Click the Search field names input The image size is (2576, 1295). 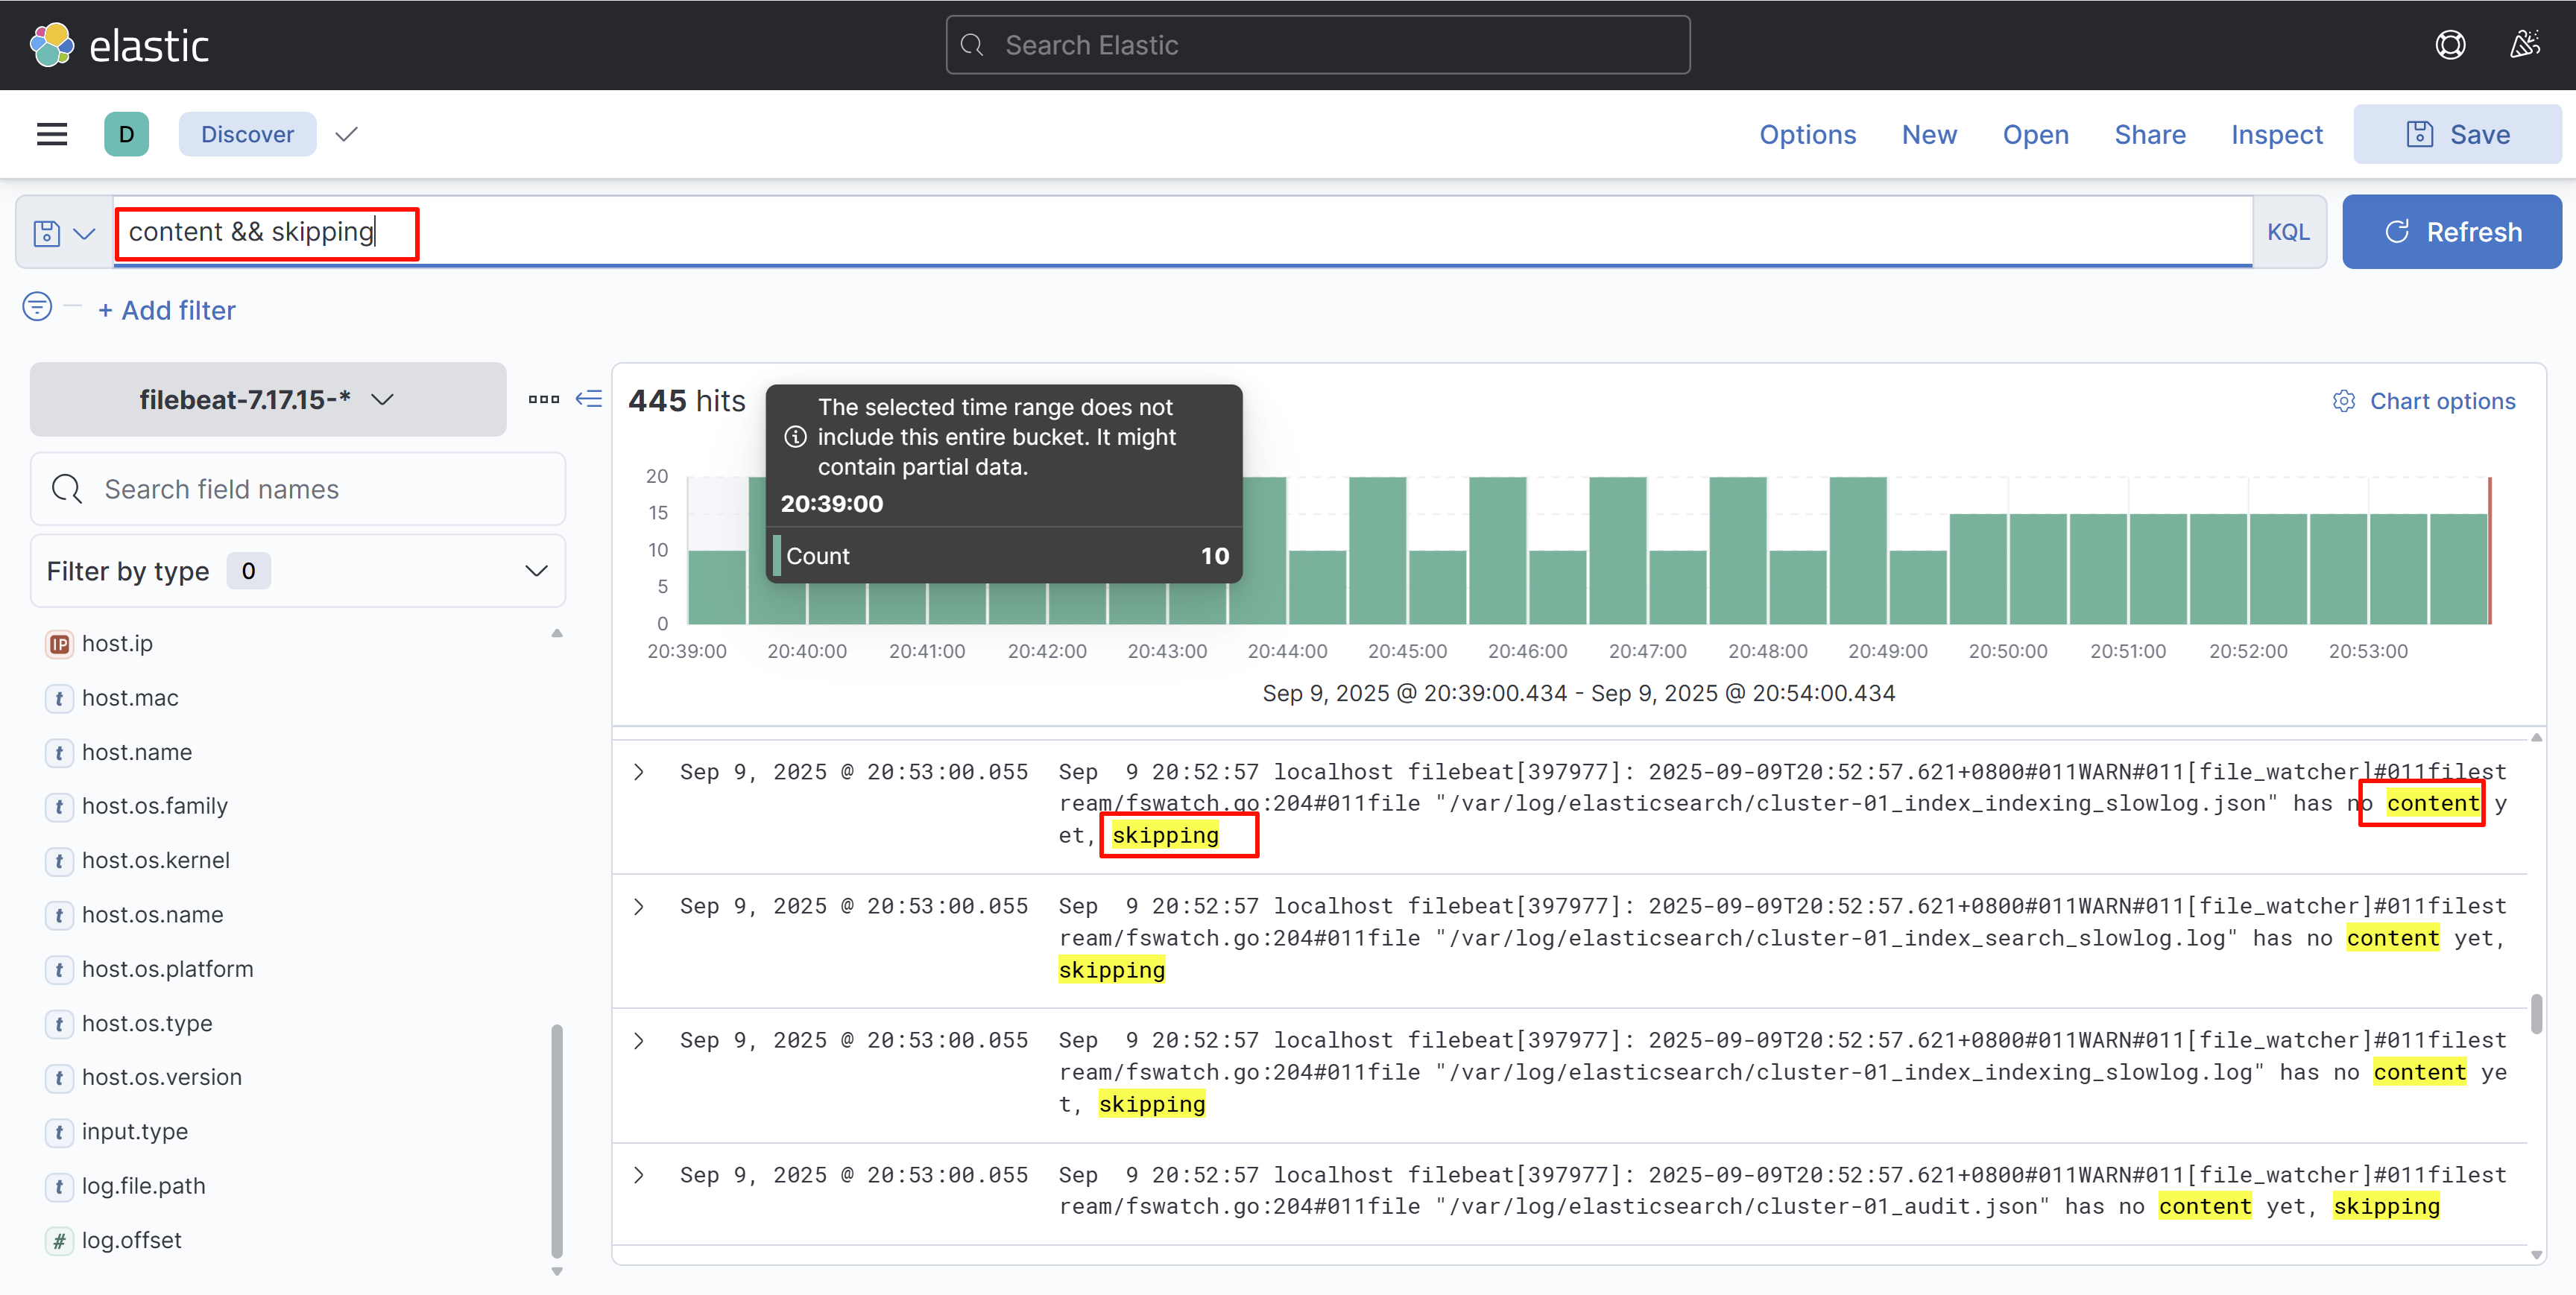[298, 489]
